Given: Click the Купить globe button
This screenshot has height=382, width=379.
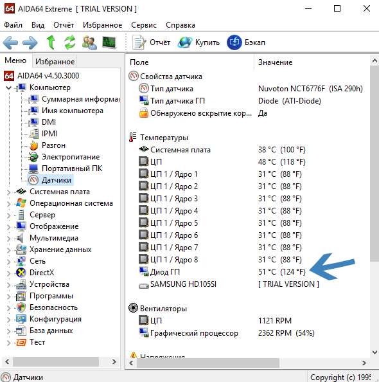Looking at the screenshot, I should (x=198, y=42).
